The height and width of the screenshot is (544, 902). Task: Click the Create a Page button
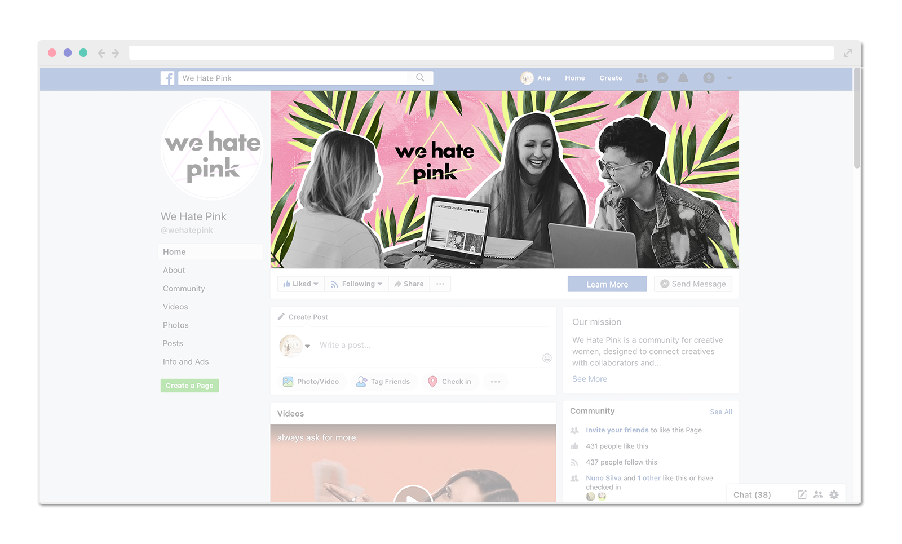tap(189, 386)
